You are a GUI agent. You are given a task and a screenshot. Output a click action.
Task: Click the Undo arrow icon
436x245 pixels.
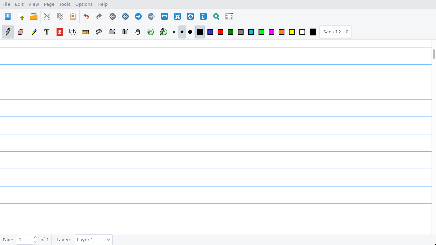[86, 16]
